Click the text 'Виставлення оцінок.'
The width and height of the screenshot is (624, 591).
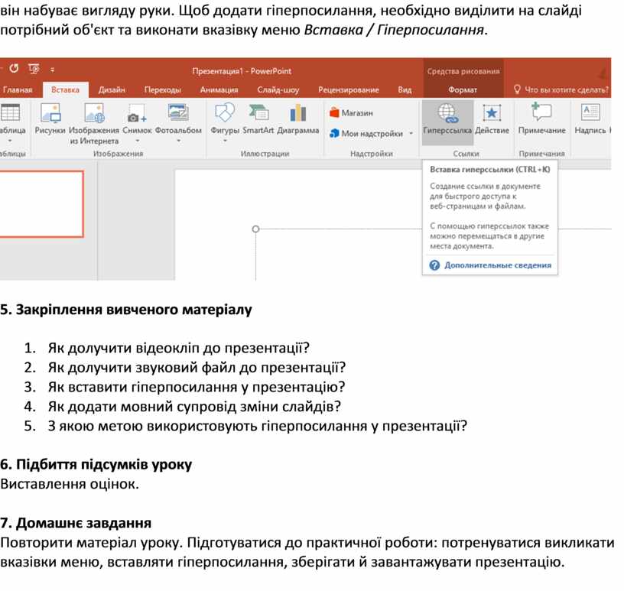click(70, 484)
